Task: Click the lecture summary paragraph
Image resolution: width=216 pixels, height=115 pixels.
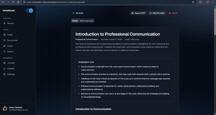Action: 122,47
